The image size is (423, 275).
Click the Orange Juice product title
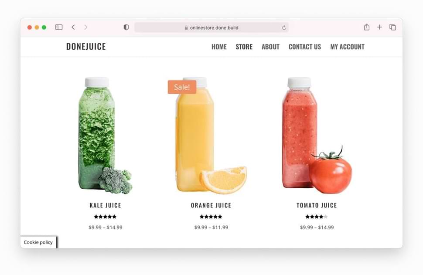click(x=211, y=205)
